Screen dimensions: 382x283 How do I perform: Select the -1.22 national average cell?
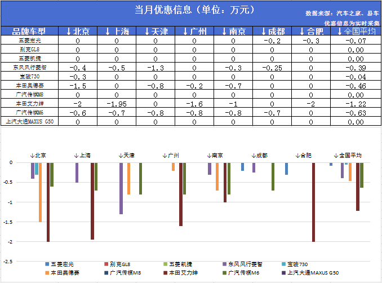click(356, 104)
